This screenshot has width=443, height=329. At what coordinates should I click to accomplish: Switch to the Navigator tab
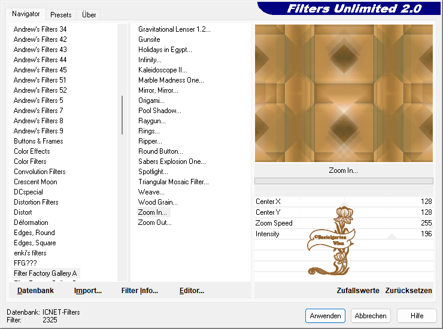click(26, 14)
